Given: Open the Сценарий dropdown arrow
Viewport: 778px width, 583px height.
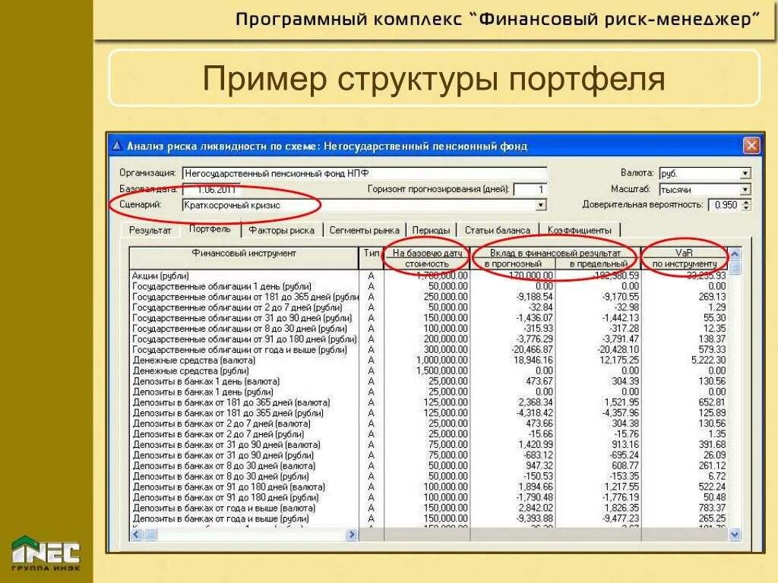Looking at the screenshot, I should pyautogui.click(x=541, y=205).
